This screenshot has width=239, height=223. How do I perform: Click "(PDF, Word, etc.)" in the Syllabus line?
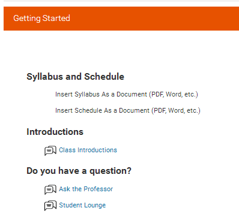174,94
